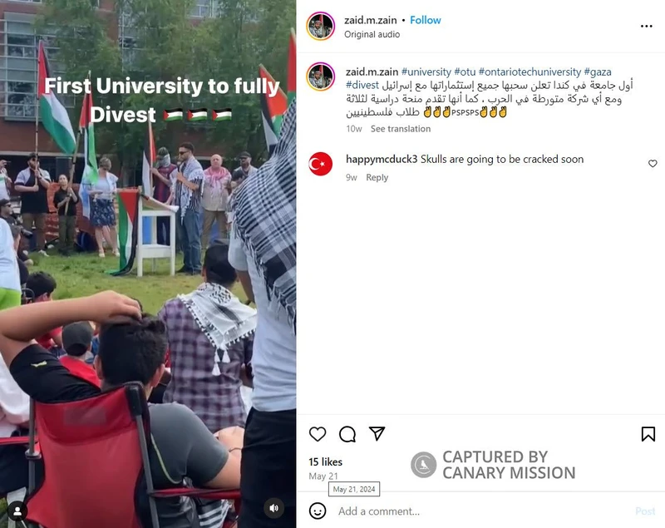Save the post with the bookmark icon
The image size is (665, 528).
point(648,434)
